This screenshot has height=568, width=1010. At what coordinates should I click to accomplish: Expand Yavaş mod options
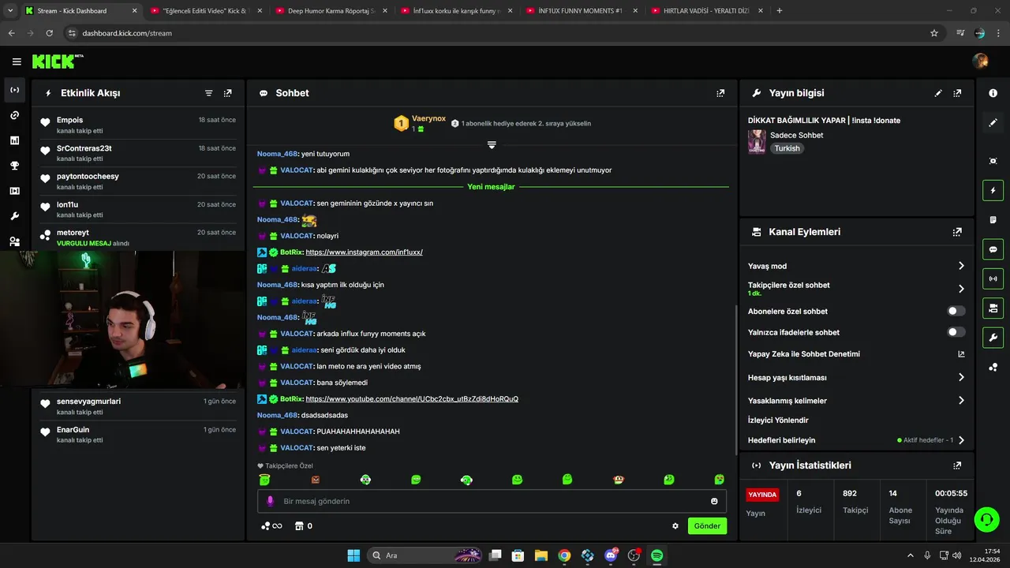961,266
